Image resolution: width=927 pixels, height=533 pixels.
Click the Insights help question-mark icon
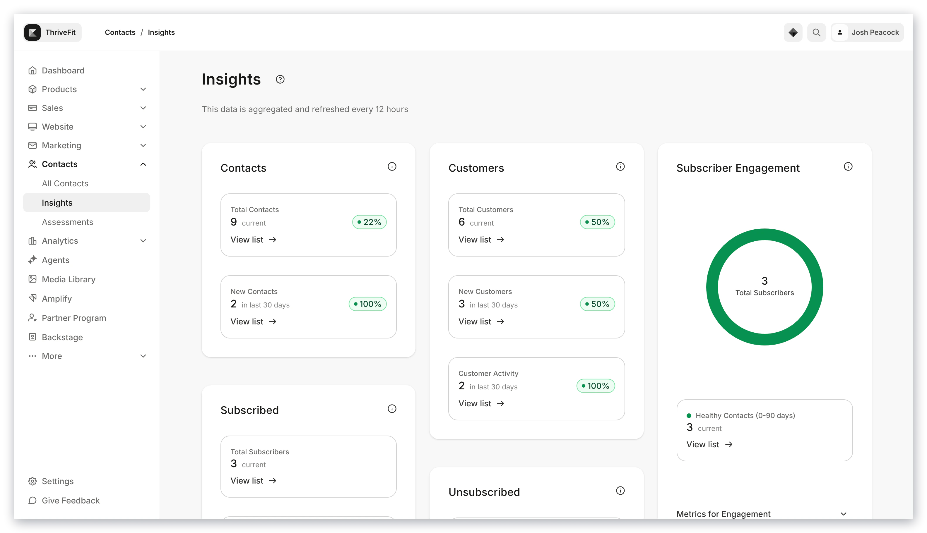[280, 80]
